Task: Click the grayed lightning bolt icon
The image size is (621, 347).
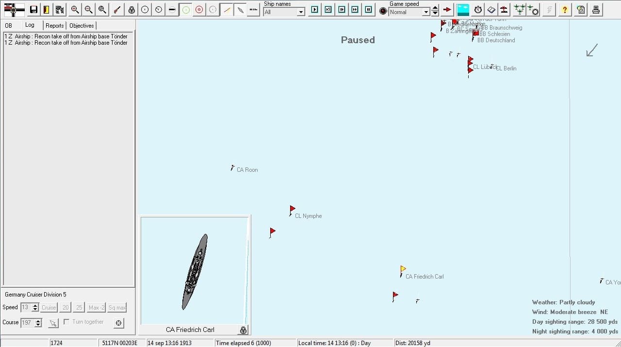Action: (x=549, y=10)
